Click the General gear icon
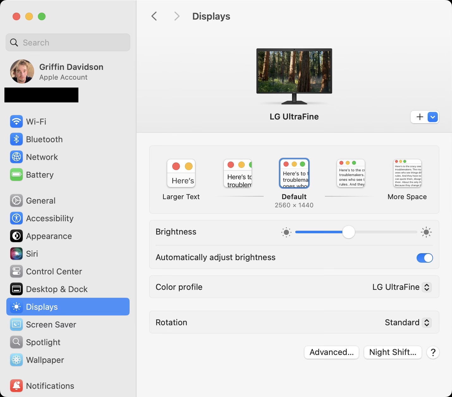The height and width of the screenshot is (397, 452). click(x=16, y=201)
